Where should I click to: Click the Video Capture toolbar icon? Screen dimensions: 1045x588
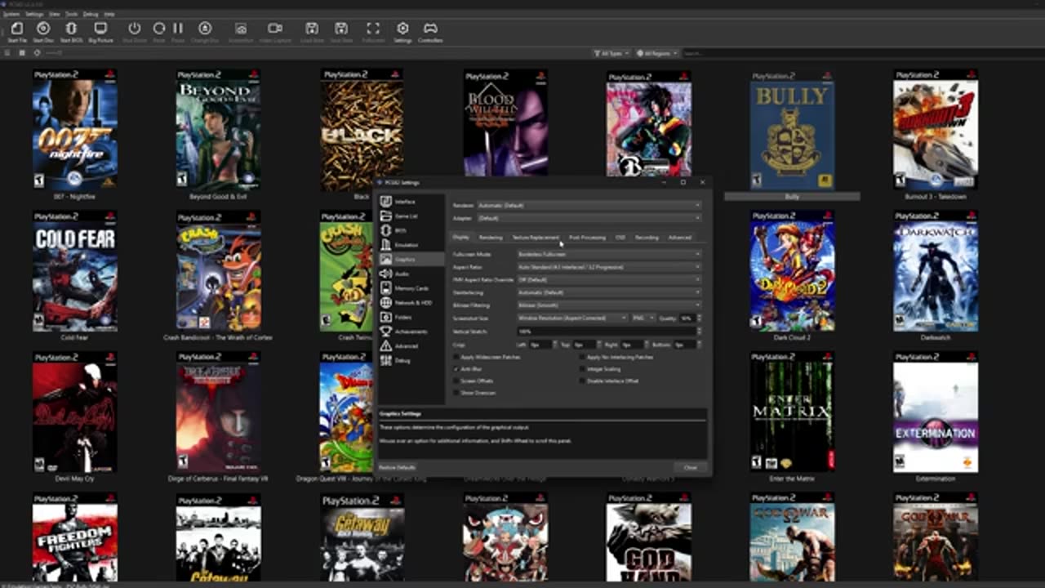click(x=275, y=32)
